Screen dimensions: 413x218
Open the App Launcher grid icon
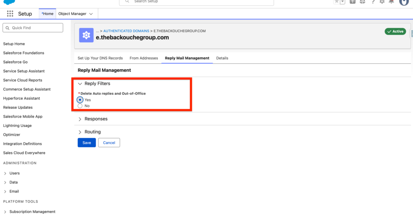click(x=10, y=14)
